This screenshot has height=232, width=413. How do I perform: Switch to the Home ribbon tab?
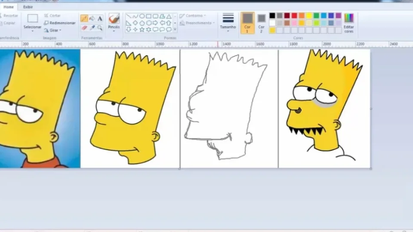point(9,7)
